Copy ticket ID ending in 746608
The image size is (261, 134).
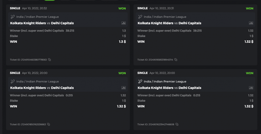(177, 124)
